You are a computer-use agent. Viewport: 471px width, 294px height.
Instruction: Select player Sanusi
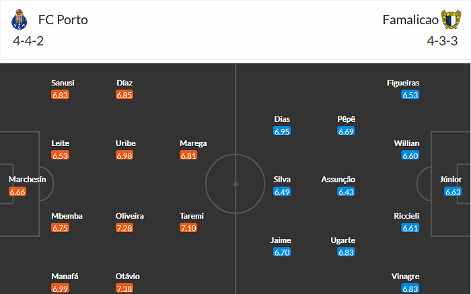click(x=63, y=83)
